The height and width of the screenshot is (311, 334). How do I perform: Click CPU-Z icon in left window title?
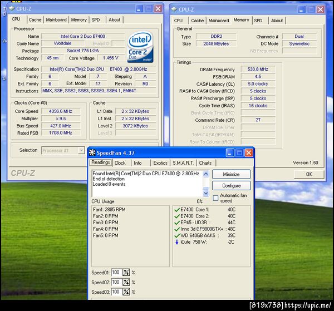(x=12, y=8)
